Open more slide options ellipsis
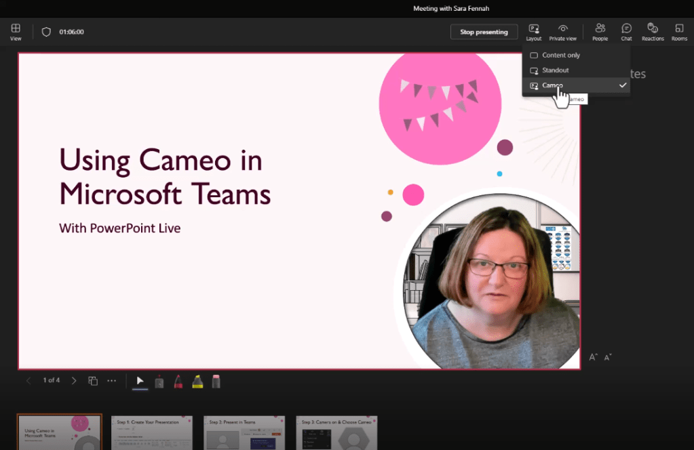This screenshot has width=694, height=450. point(112,381)
